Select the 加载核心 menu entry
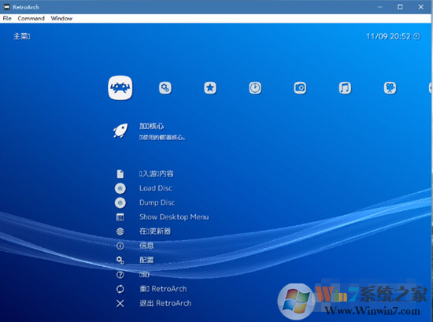Image resolution: width=433 pixels, height=322 pixels. tap(151, 126)
